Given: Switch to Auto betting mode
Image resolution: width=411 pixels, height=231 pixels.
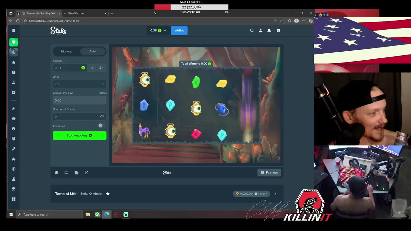Looking at the screenshot, I should tap(92, 51).
